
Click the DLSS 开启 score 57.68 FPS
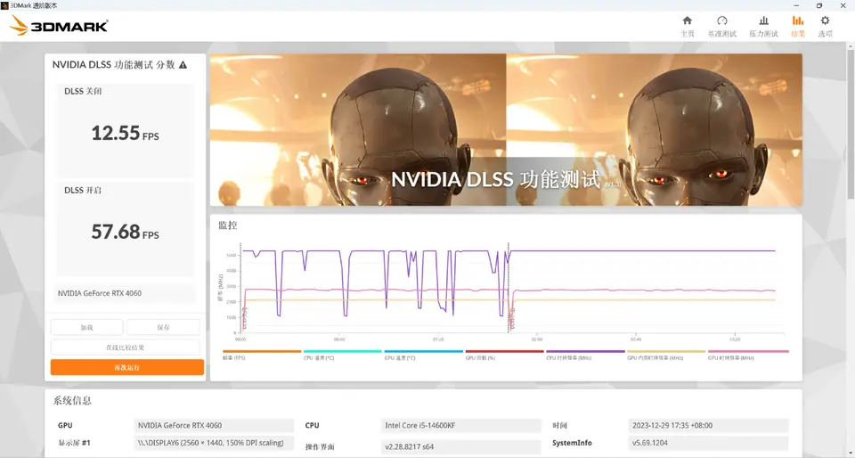point(125,232)
